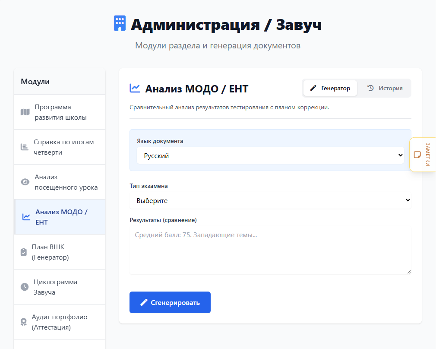Screen dimensions: 436x349
Task: Click the line-chart icon beside Анализ МОДО / ЕНТ in the sidebar
Action: 26,217
